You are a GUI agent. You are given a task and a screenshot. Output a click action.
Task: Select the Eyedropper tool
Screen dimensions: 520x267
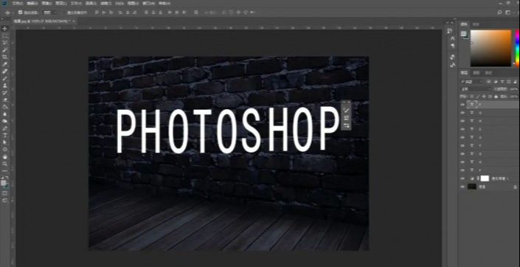[4, 64]
